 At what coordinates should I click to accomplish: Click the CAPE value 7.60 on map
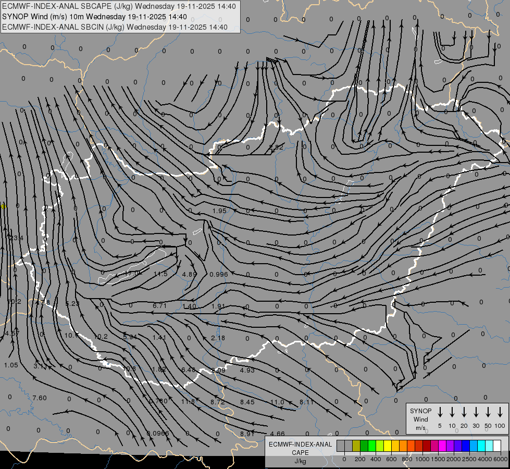[x=40, y=398]
